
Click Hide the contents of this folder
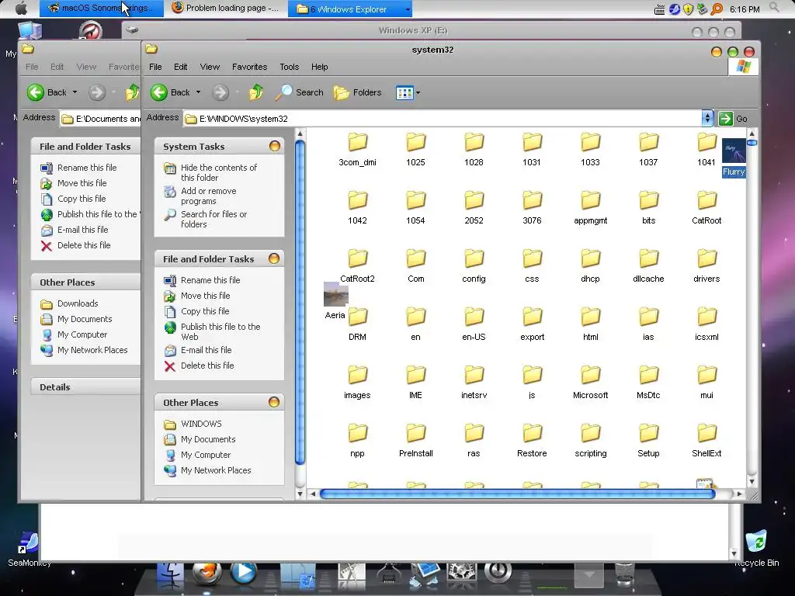point(218,172)
